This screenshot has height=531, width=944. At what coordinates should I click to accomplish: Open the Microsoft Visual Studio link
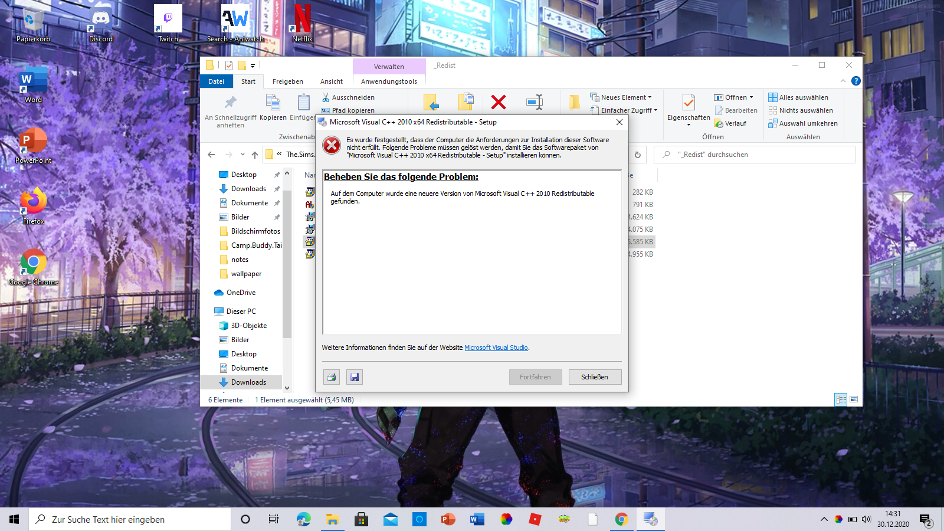tap(496, 348)
